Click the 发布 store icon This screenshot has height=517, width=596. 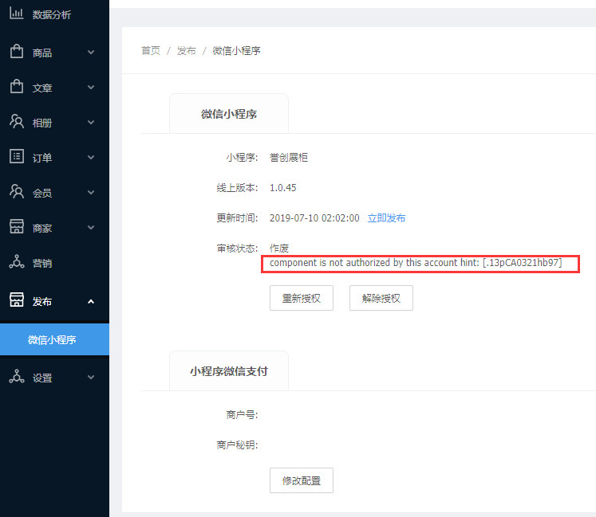(16, 300)
